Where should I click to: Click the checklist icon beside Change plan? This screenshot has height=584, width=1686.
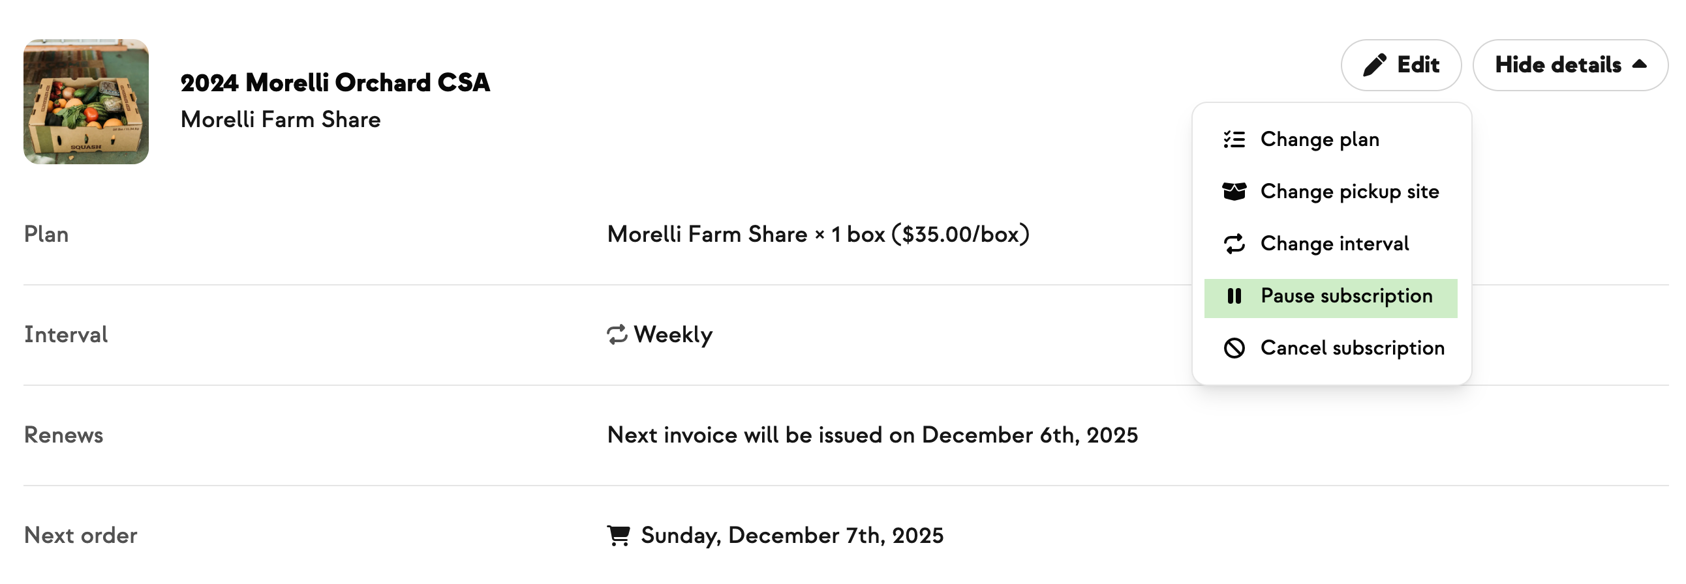coord(1234,139)
